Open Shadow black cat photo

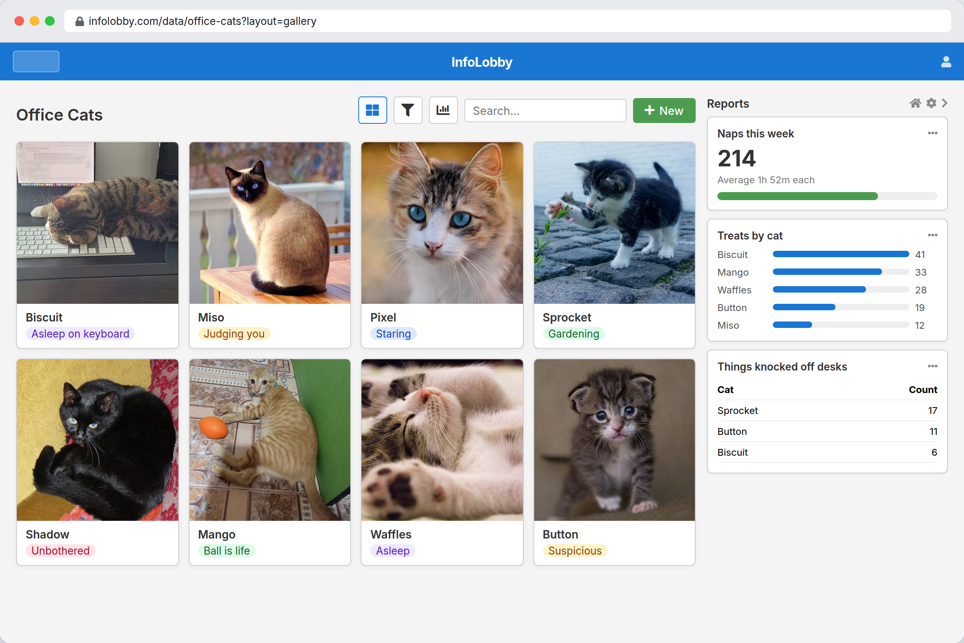point(98,440)
